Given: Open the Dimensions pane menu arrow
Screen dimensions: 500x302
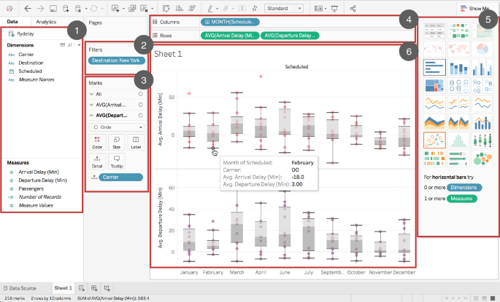Looking at the screenshot, I should [79, 45].
